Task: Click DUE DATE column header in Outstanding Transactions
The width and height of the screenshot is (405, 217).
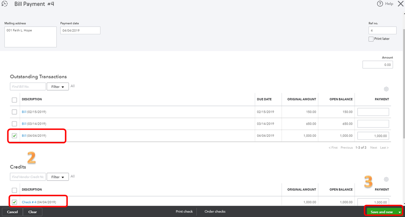Action: coord(264,99)
